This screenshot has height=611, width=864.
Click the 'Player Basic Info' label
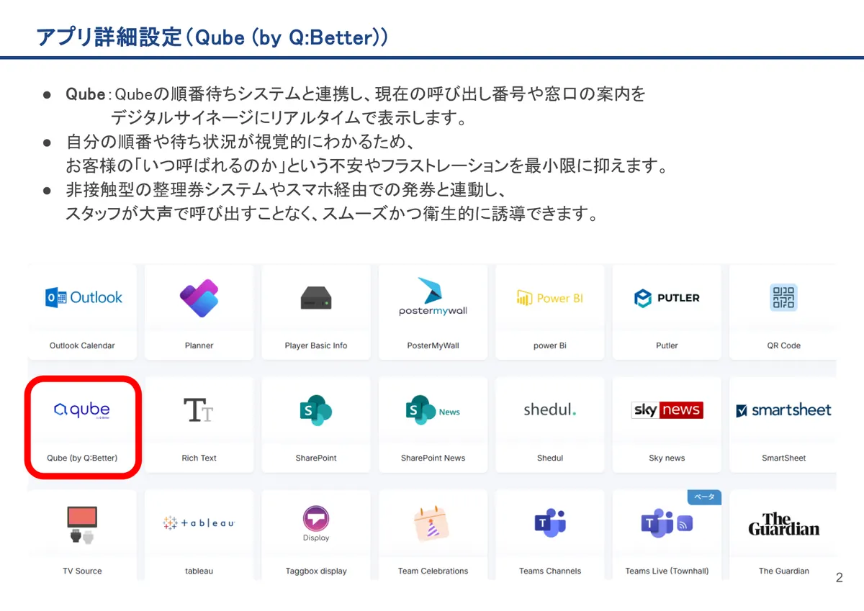[x=316, y=345]
